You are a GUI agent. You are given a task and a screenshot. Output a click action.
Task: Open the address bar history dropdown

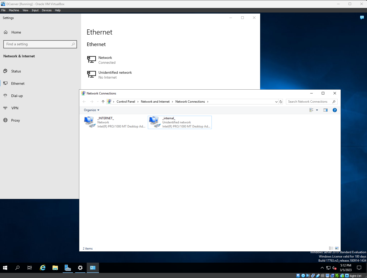(276, 101)
